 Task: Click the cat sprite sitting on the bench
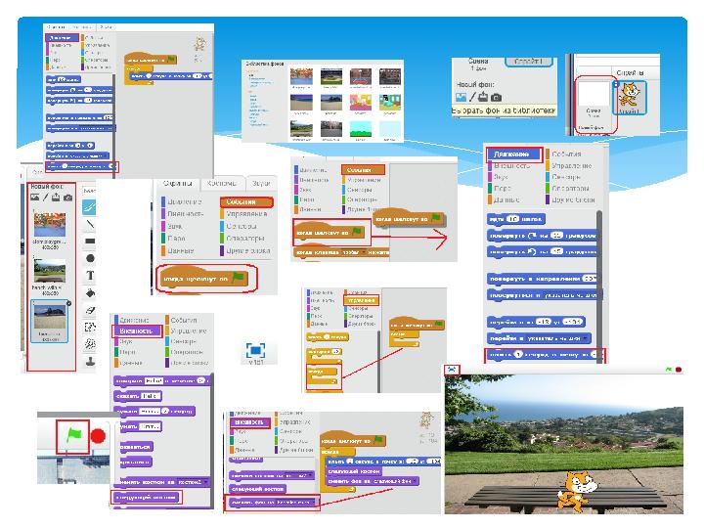tap(577, 491)
